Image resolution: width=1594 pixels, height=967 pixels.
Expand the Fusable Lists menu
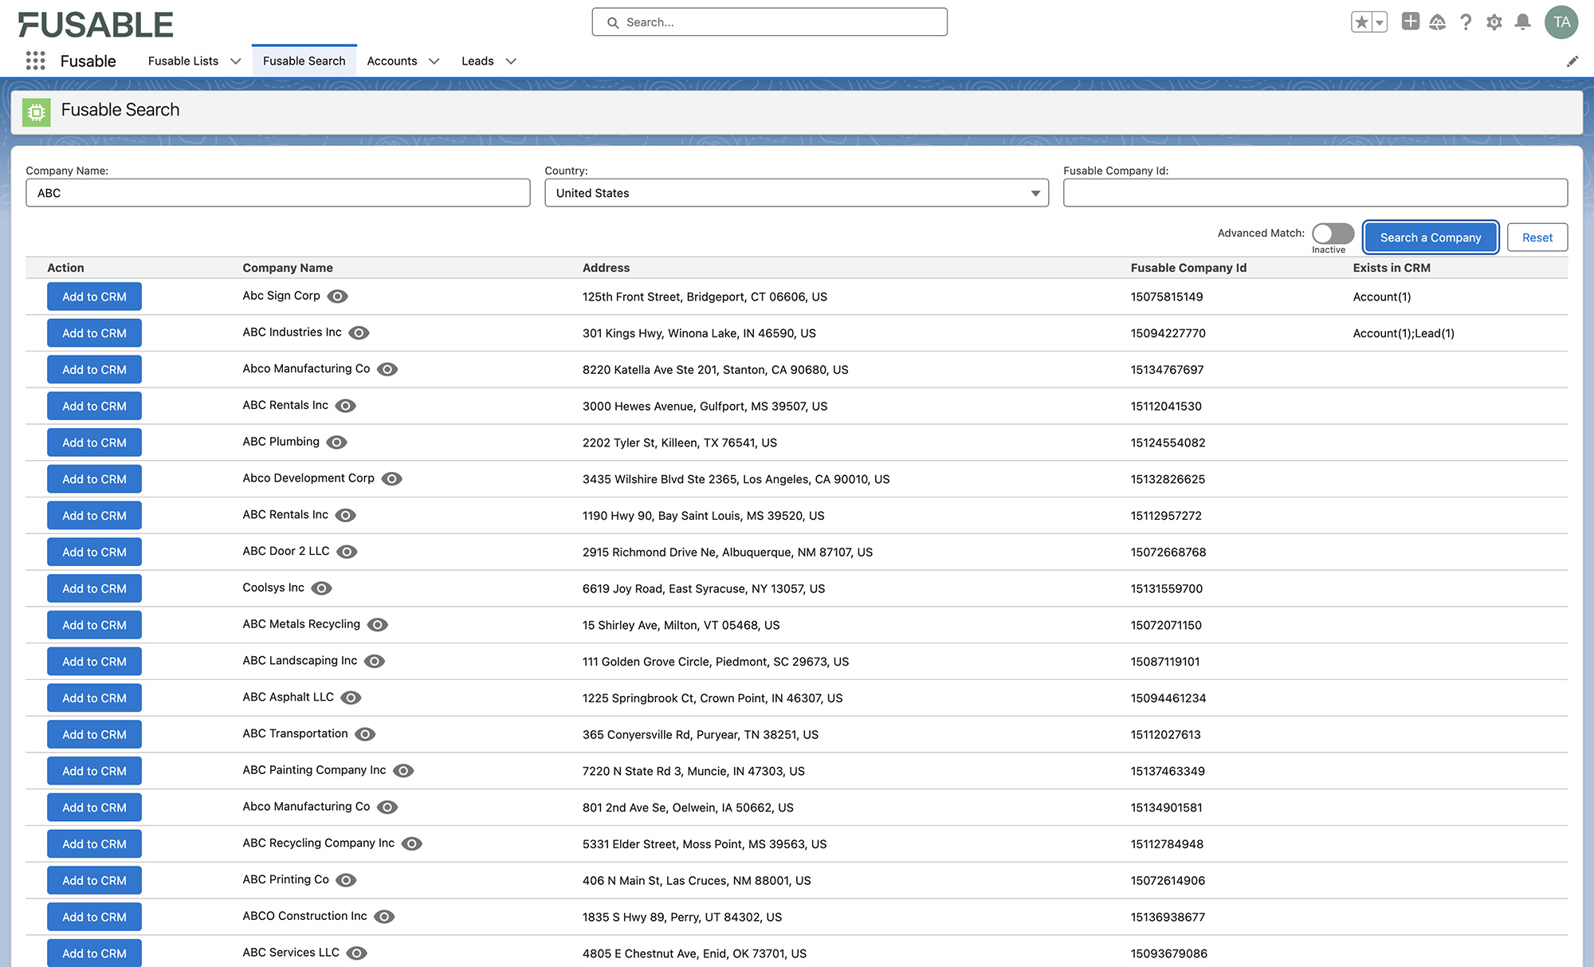coord(235,61)
